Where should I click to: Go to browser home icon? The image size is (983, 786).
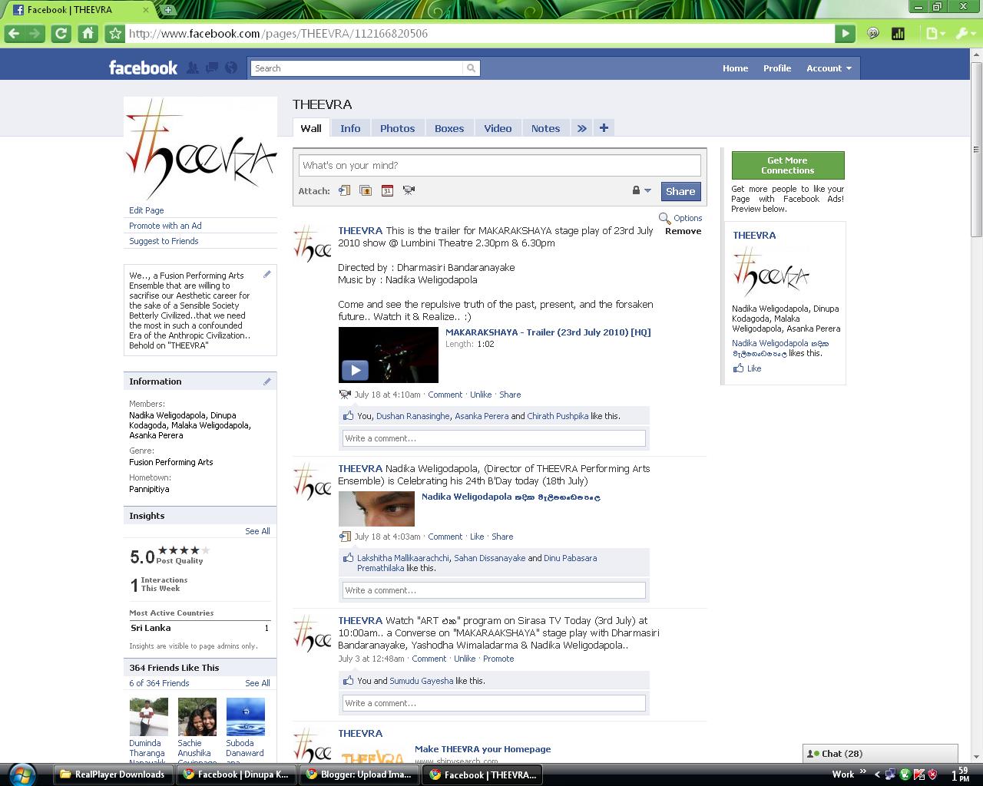click(x=88, y=33)
